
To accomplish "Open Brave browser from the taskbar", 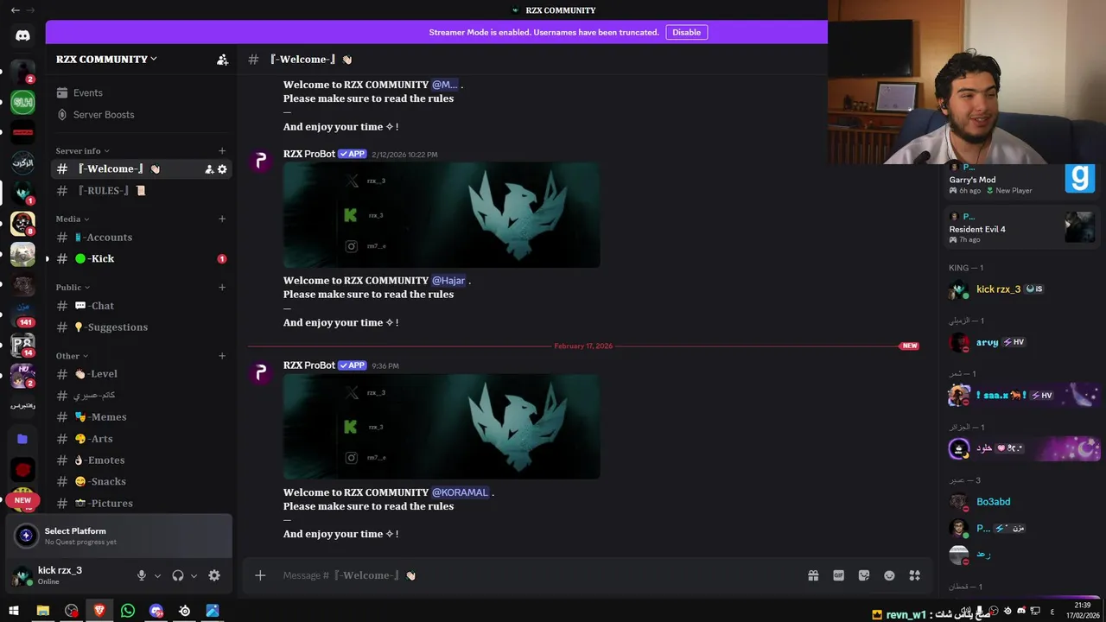I will coord(99,611).
